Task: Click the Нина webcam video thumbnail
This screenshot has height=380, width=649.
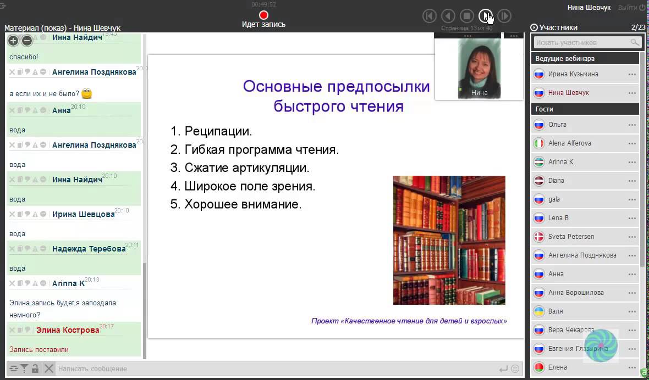Action: pyautogui.click(x=479, y=69)
